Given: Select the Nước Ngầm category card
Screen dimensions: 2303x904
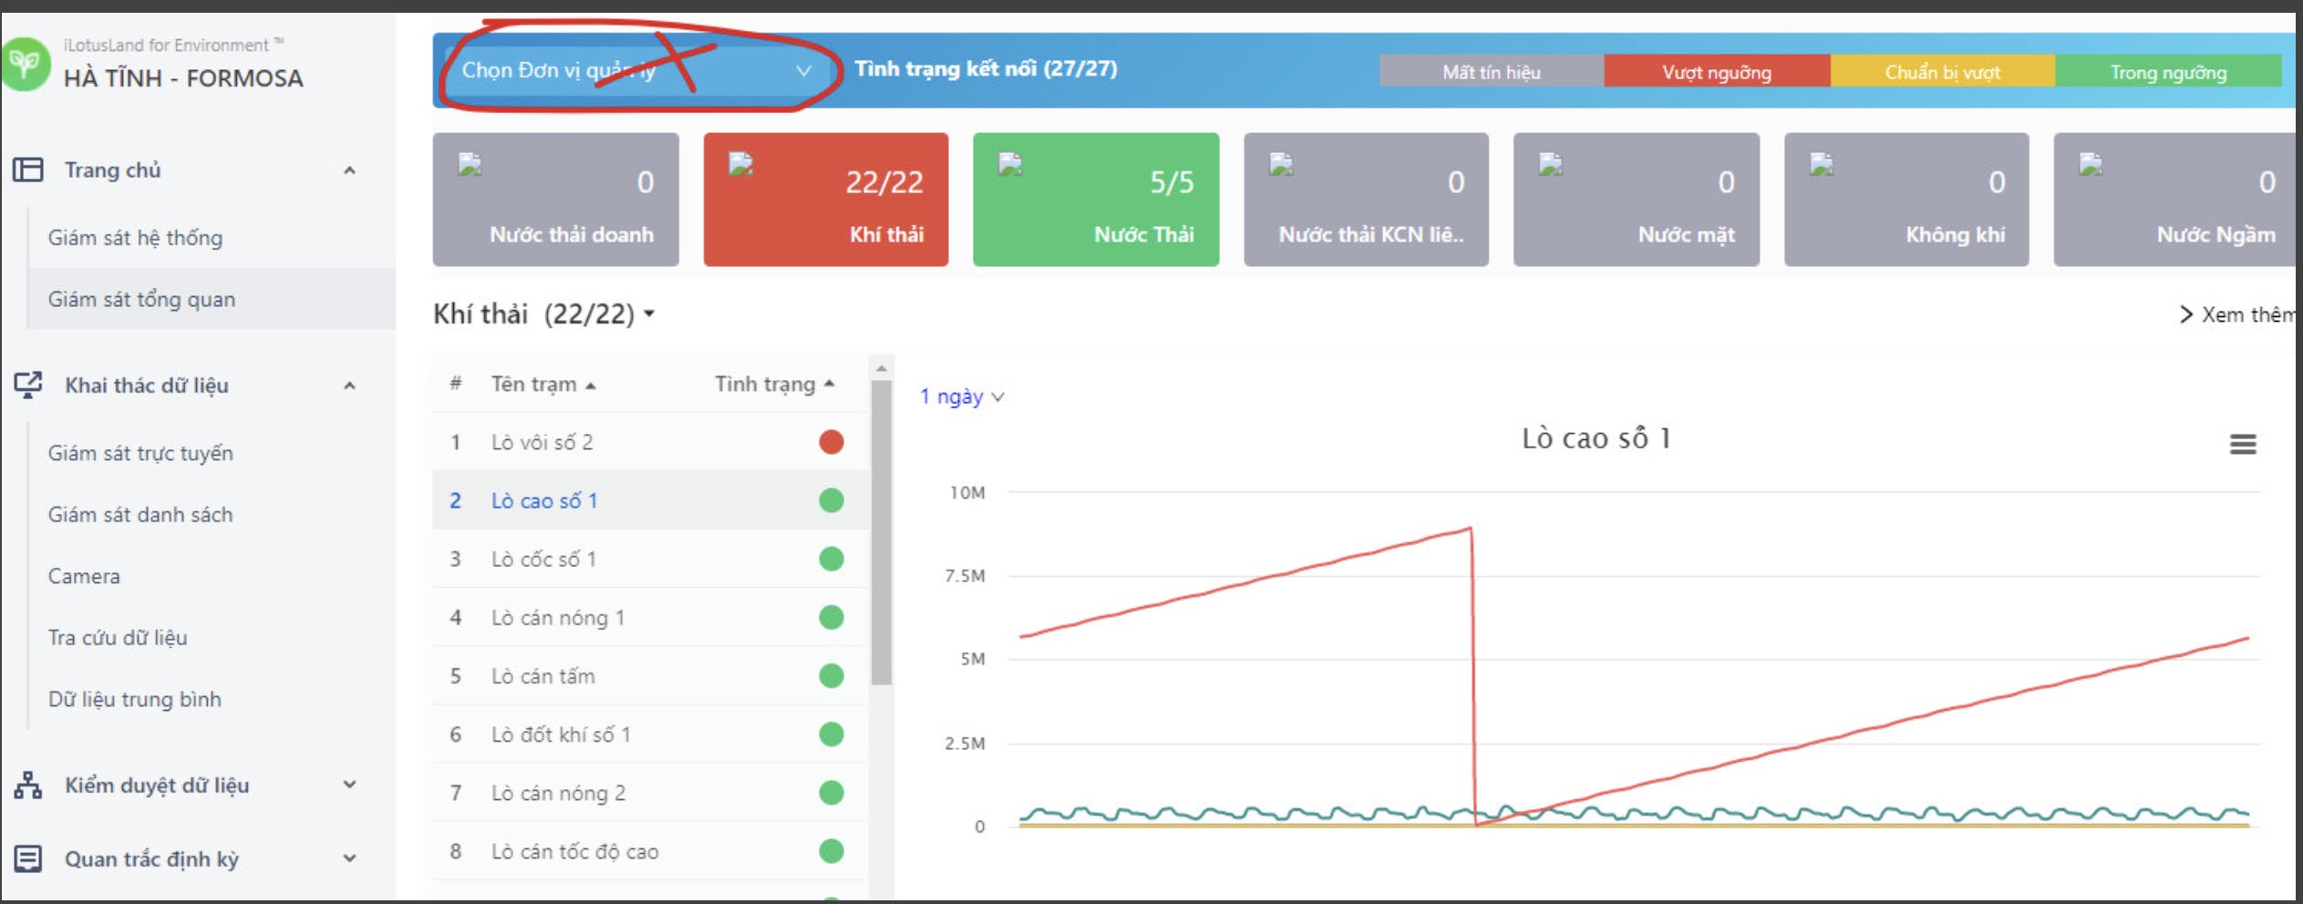Looking at the screenshot, I should 2175,200.
